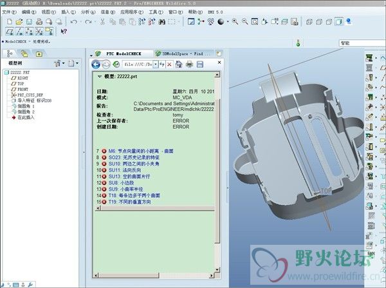Click the Print icon in main toolbar
The height and width of the screenshot is (288, 386).
pos(39,22)
